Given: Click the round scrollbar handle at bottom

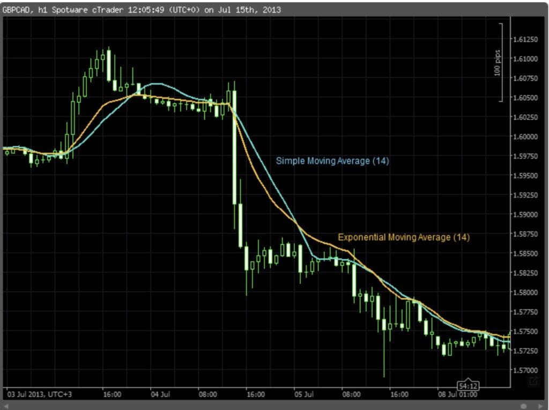Looking at the screenshot, I should click(523, 406).
